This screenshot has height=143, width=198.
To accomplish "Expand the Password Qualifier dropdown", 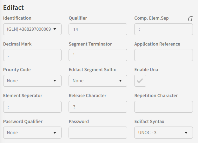I will pos(32,133).
